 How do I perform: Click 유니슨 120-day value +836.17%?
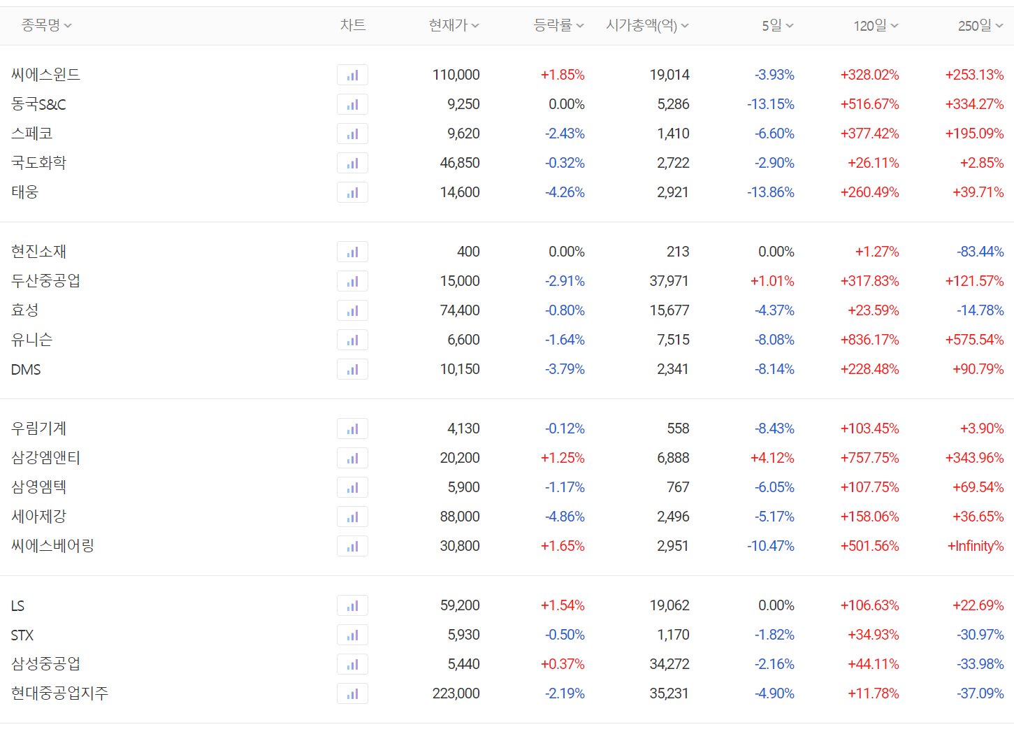point(869,340)
